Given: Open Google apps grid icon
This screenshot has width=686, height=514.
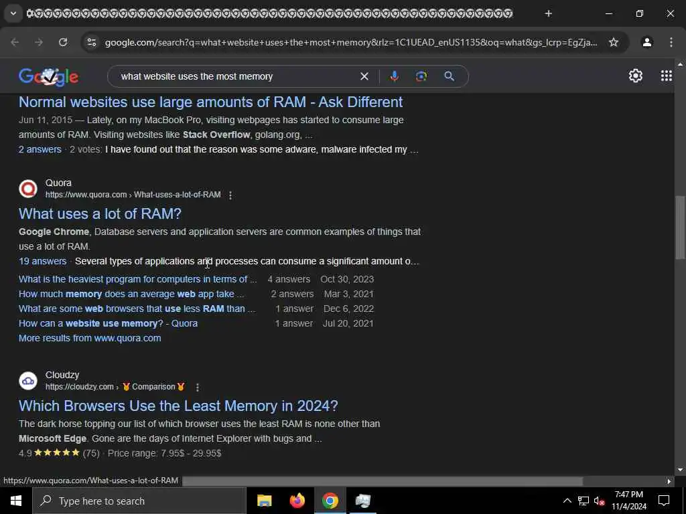Looking at the screenshot, I should click(x=666, y=76).
